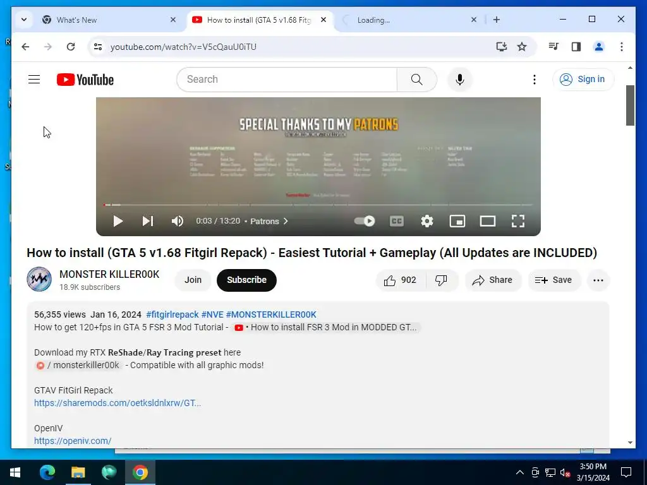Click the address bar URL
Screen dimensions: 647x485
pyautogui.click(x=184, y=47)
